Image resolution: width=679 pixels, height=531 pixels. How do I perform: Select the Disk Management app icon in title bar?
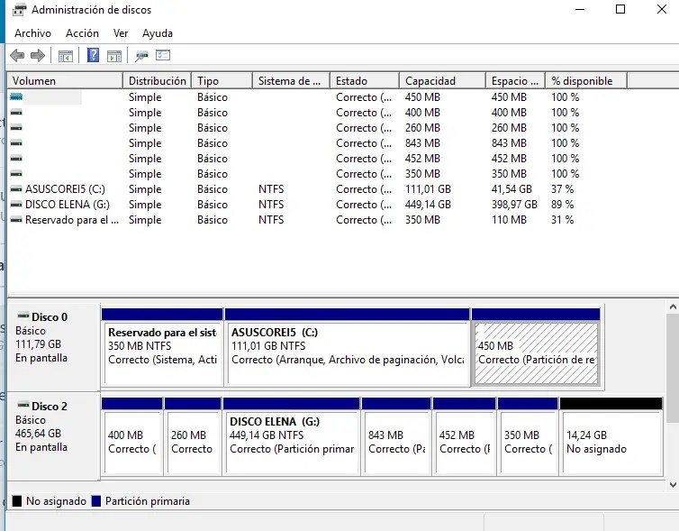(18, 10)
